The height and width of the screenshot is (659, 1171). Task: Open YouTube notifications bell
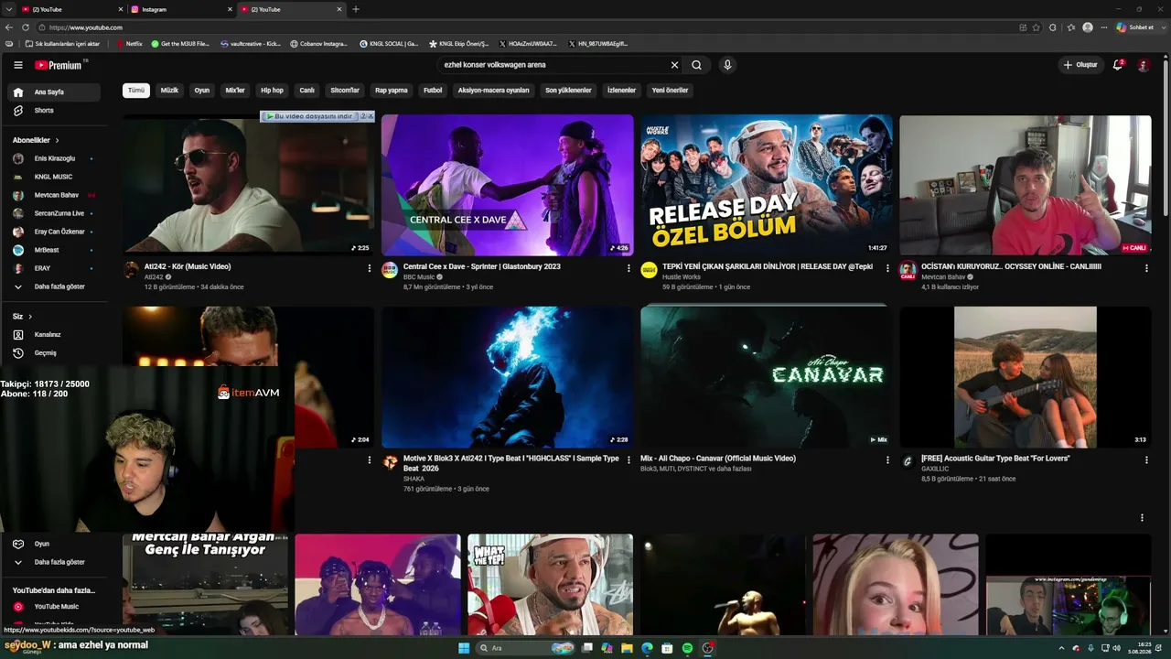(x=1118, y=65)
